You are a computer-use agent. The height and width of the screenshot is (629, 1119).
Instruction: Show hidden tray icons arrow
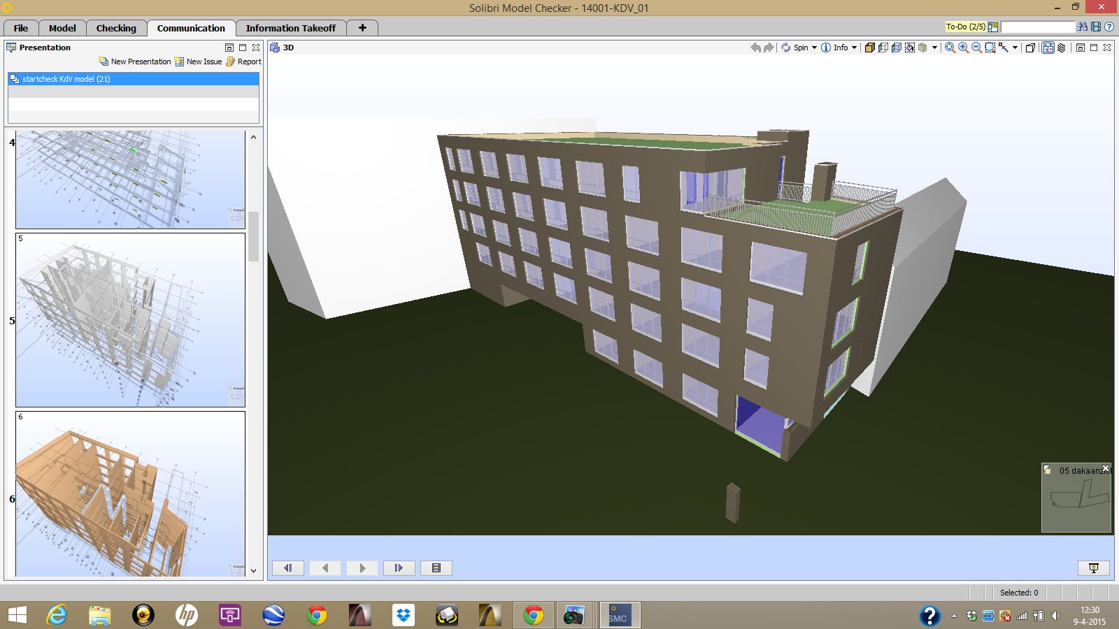[x=954, y=616]
